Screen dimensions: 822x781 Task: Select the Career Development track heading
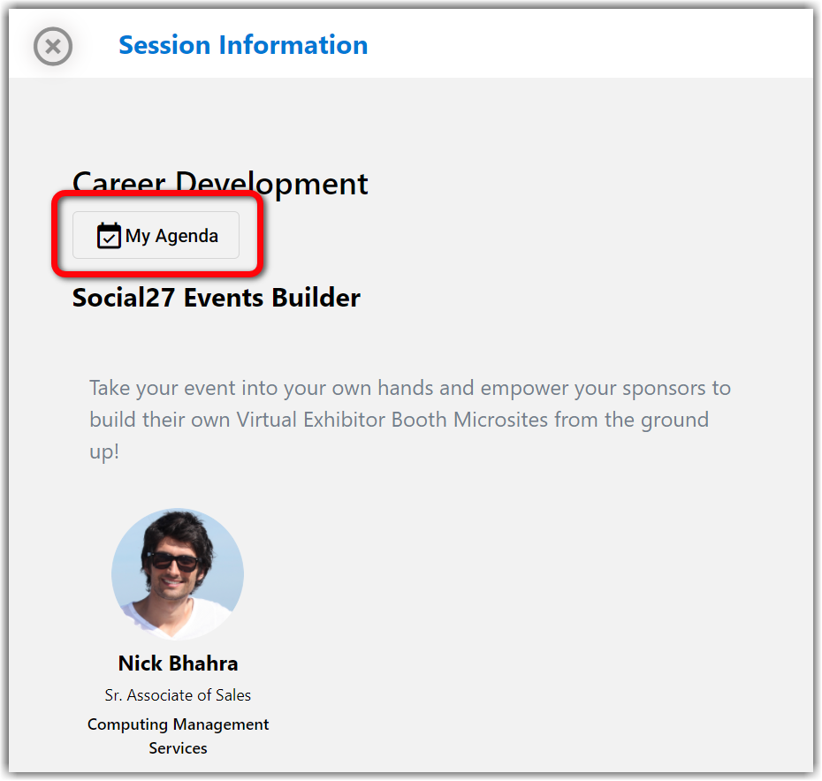click(220, 184)
